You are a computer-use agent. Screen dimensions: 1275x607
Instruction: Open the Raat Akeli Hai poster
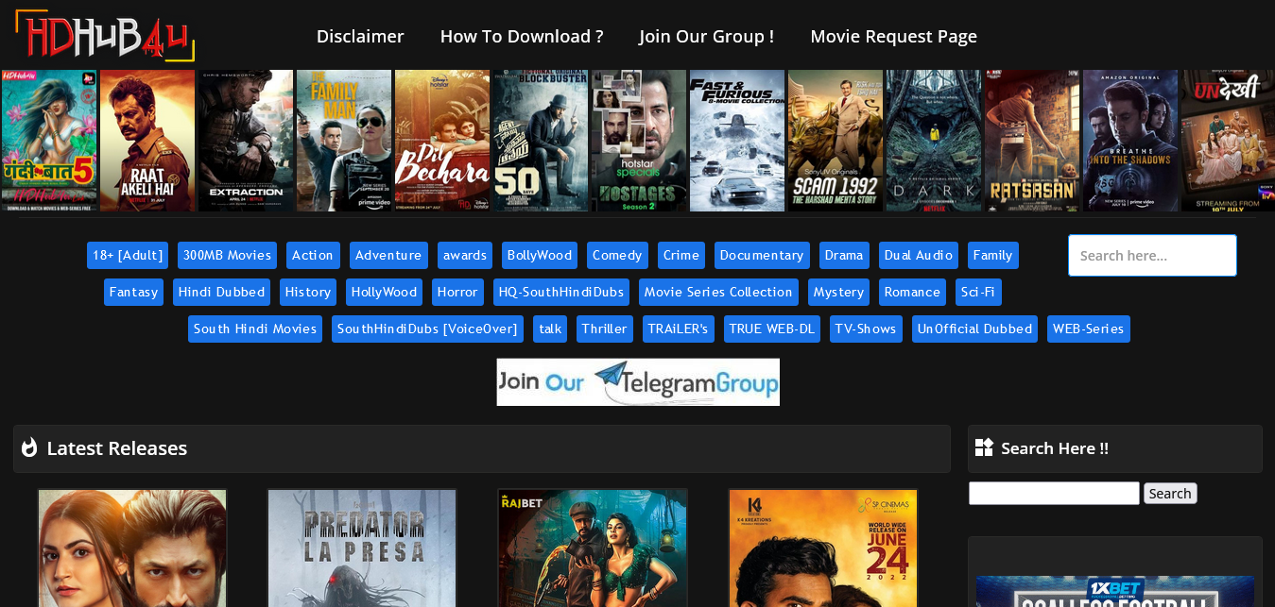tap(147, 141)
